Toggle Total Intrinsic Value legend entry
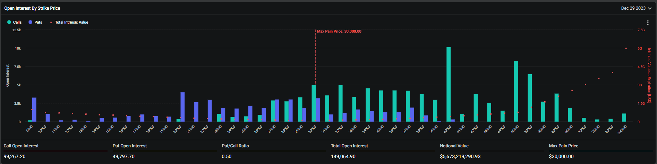This screenshot has height=164, width=657. point(69,22)
